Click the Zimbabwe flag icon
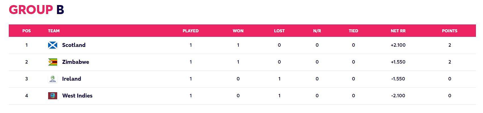Viewport: 483px width, 113px height. [53, 62]
